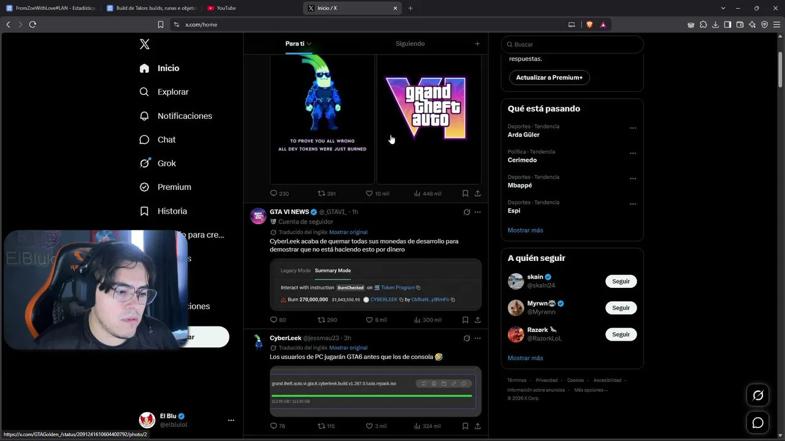Viewport: 785px width, 441px height.
Task: Click the X logo in the sidebar
Action: (x=145, y=44)
